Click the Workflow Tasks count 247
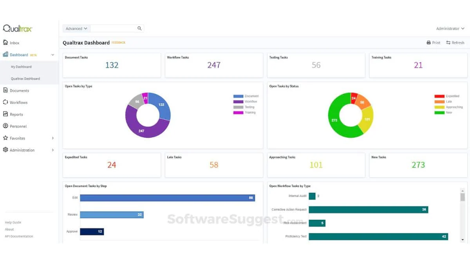Screen dimensions: 470x264 click(214, 65)
